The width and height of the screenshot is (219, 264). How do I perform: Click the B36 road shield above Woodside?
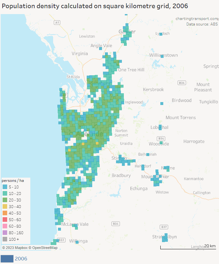(161, 138)
